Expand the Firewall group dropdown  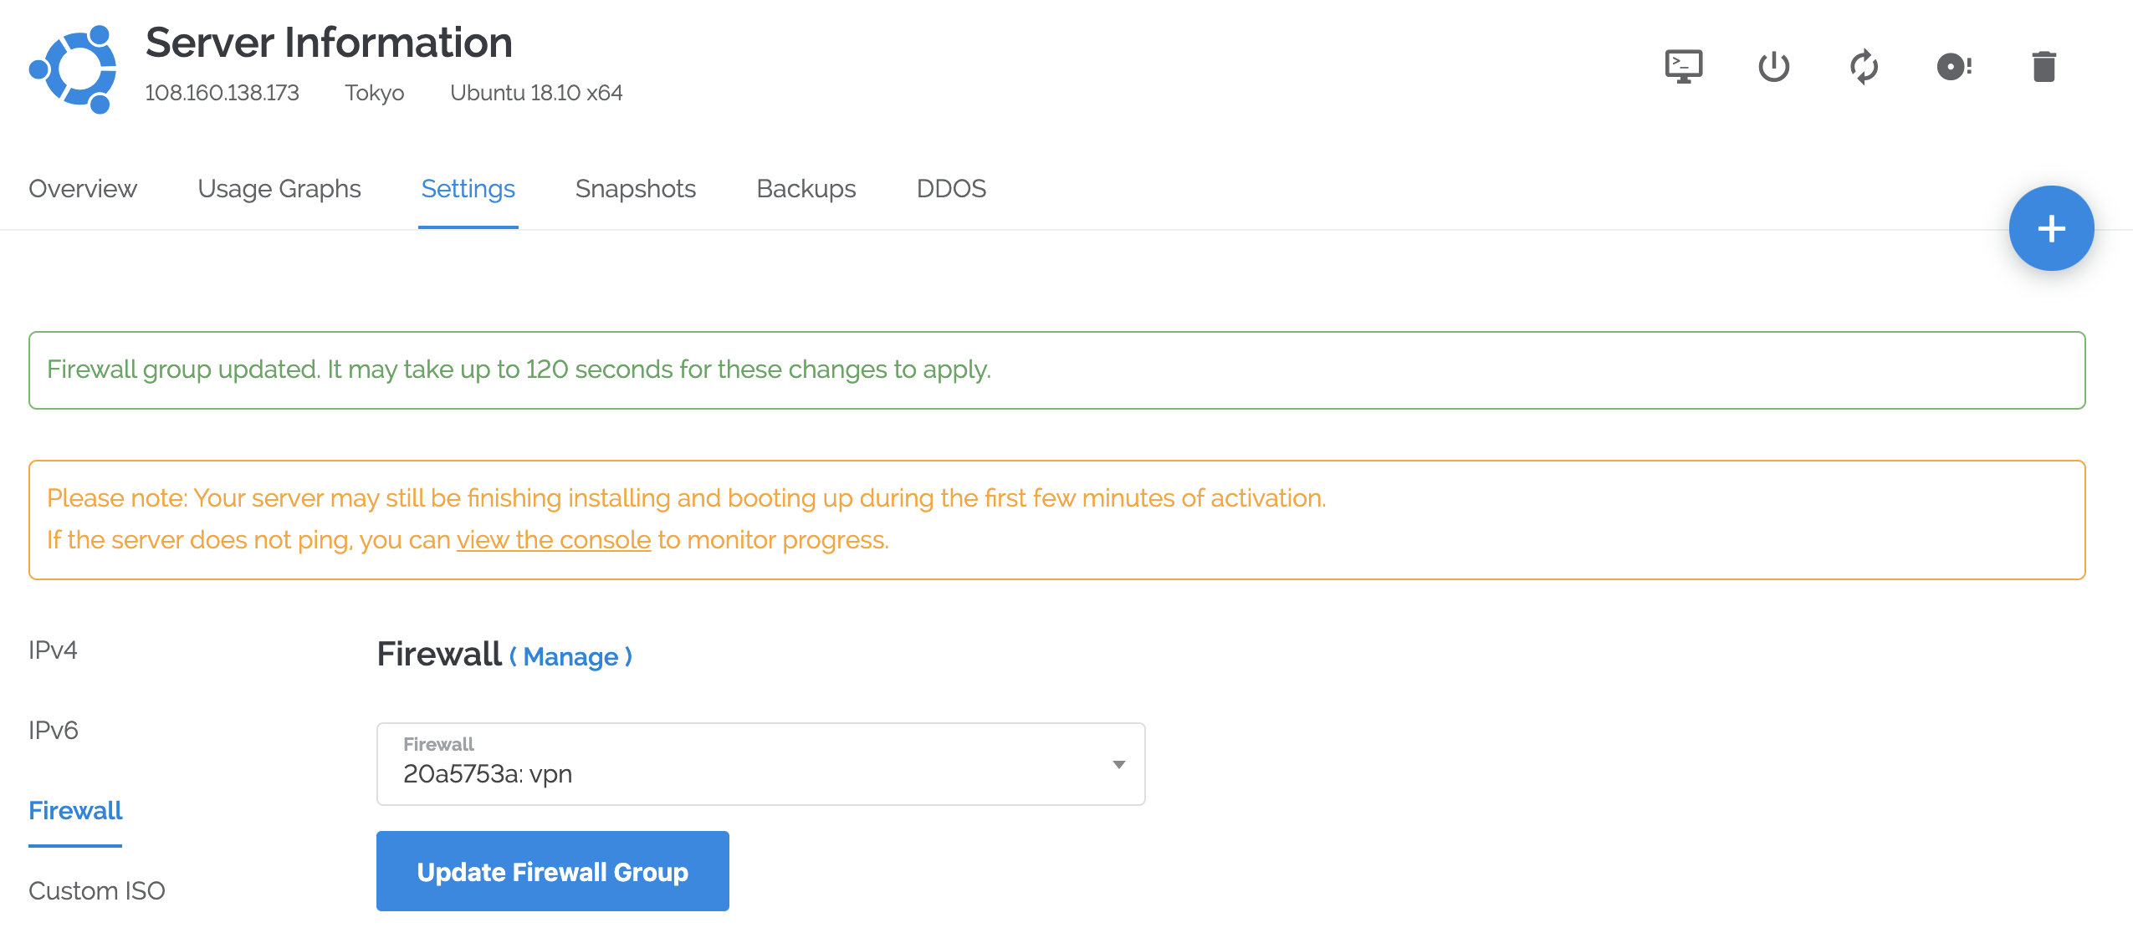click(760, 764)
